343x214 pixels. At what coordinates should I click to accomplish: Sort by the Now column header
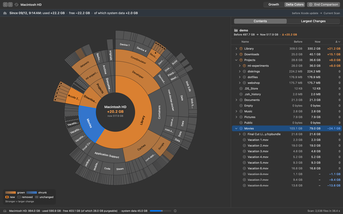coord(318,42)
